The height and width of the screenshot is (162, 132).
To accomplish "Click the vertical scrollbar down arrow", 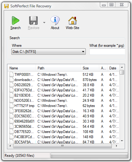I will click(122, 141).
